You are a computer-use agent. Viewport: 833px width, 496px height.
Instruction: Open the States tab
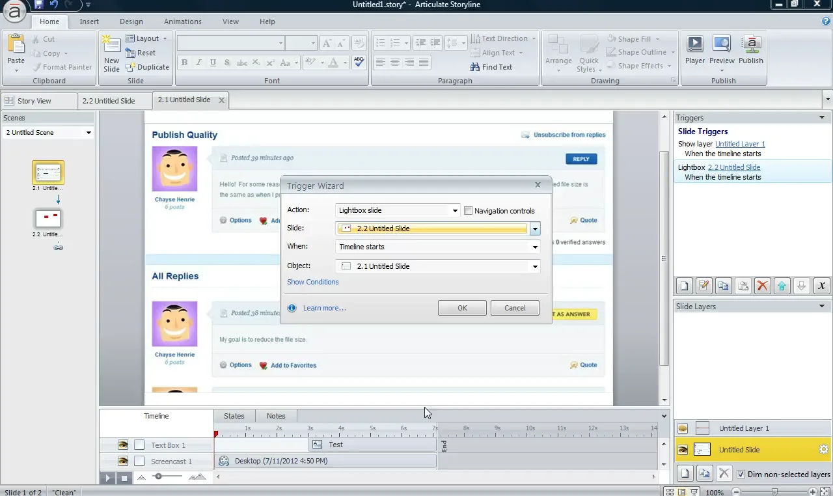[x=234, y=416]
